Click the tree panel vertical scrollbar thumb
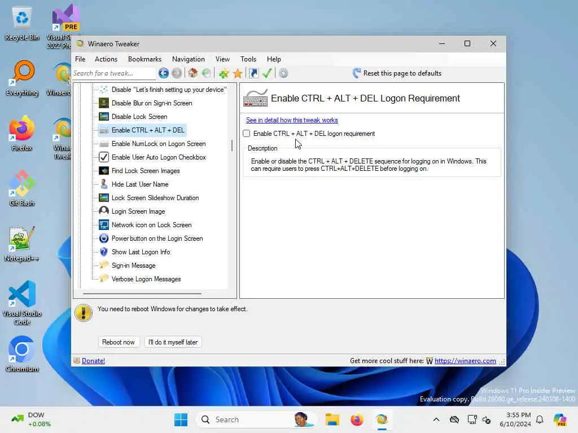Screen dimensions: 578x433 (x=232, y=145)
